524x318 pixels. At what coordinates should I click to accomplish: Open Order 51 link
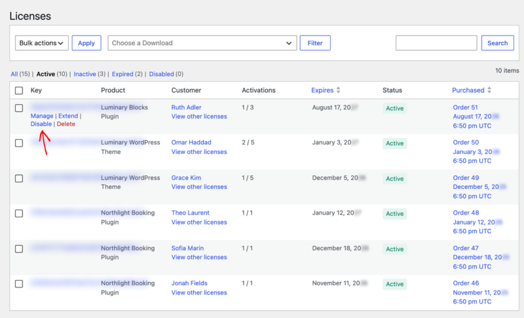465,107
